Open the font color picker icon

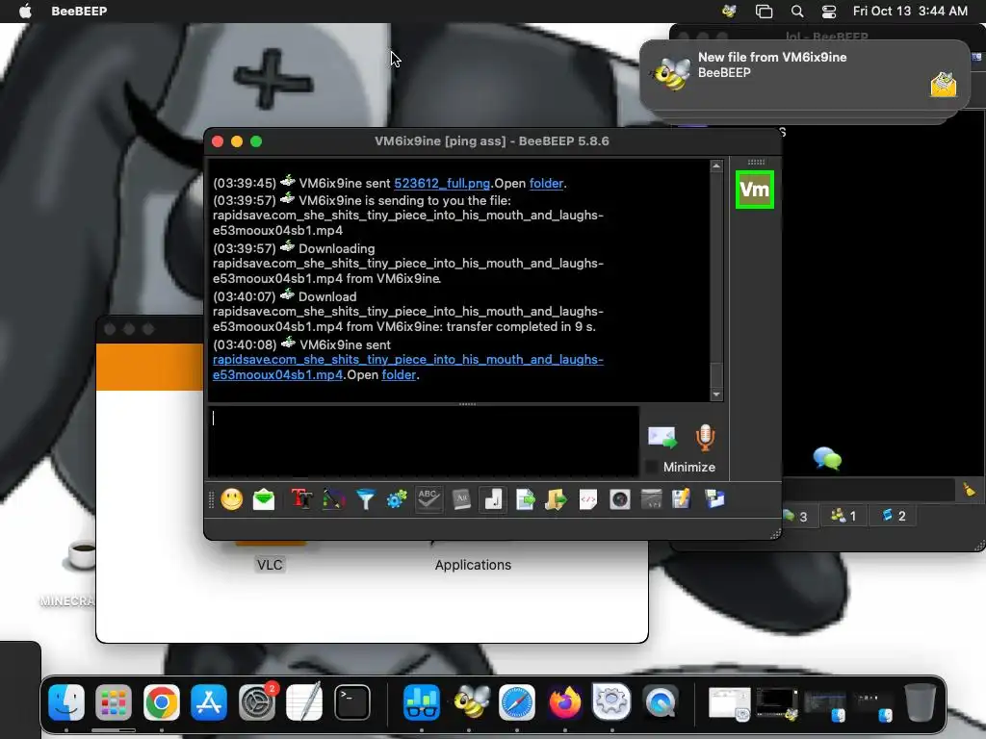click(x=334, y=499)
